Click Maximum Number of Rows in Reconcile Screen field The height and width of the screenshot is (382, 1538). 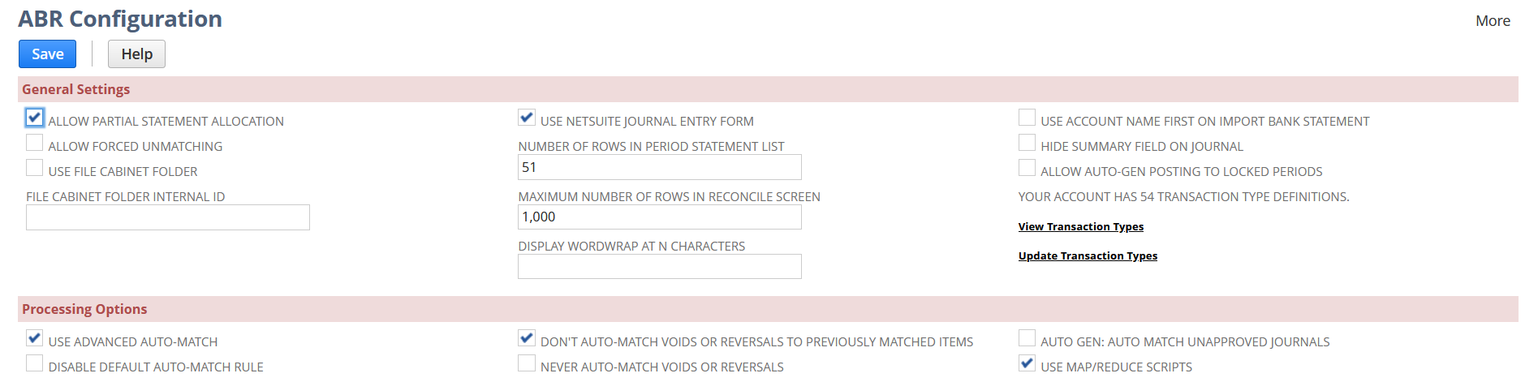pos(659,217)
